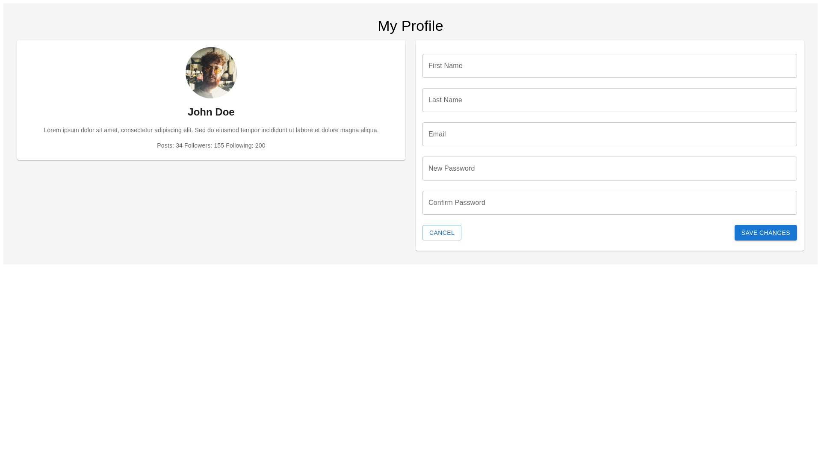This screenshot has width=821, height=462.
Task: Focus the Last Name field
Action: 609,100
